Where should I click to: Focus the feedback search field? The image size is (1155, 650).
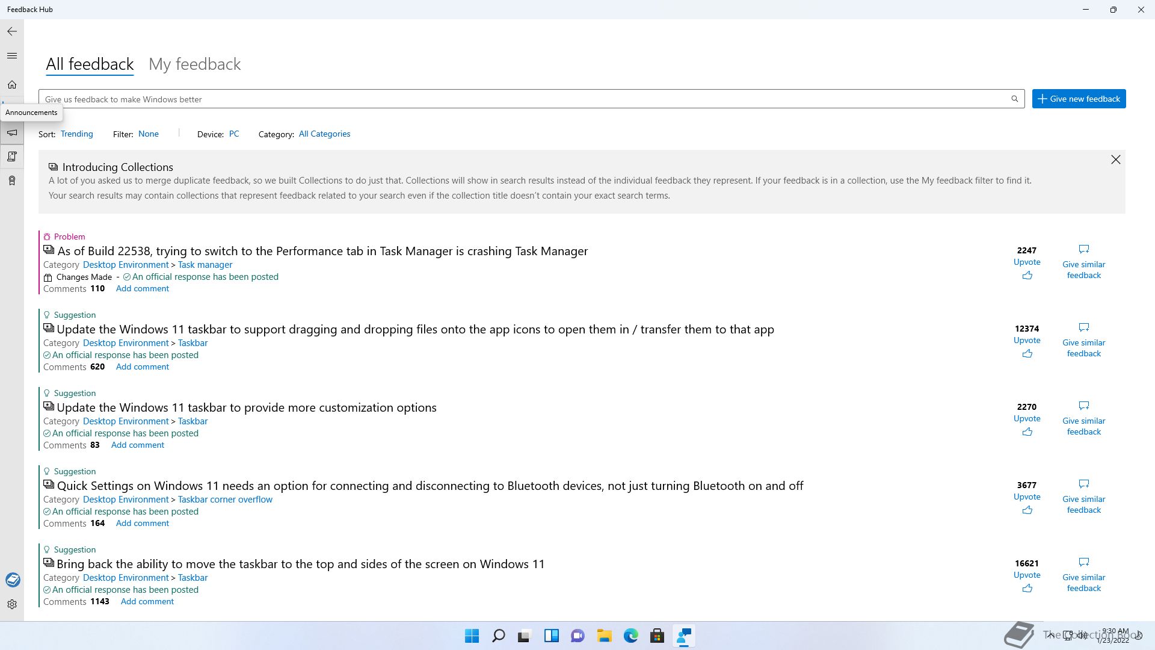pyautogui.click(x=531, y=99)
